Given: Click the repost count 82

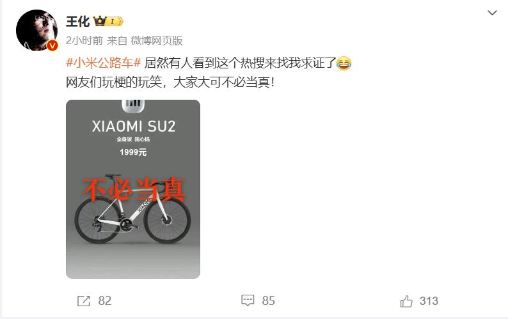Looking at the screenshot, I should 105,301.
